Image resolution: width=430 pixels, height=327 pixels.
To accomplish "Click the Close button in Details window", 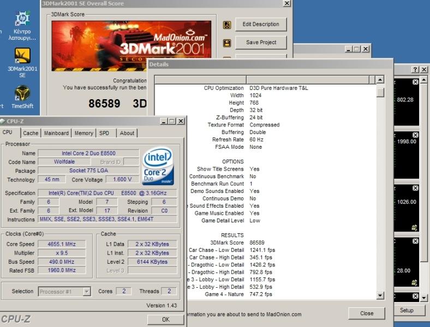I will pyautogui.click(x=367, y=313).
